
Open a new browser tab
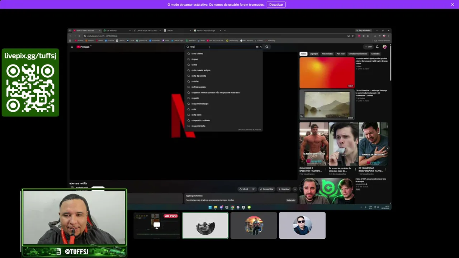(x=225, y=30)
